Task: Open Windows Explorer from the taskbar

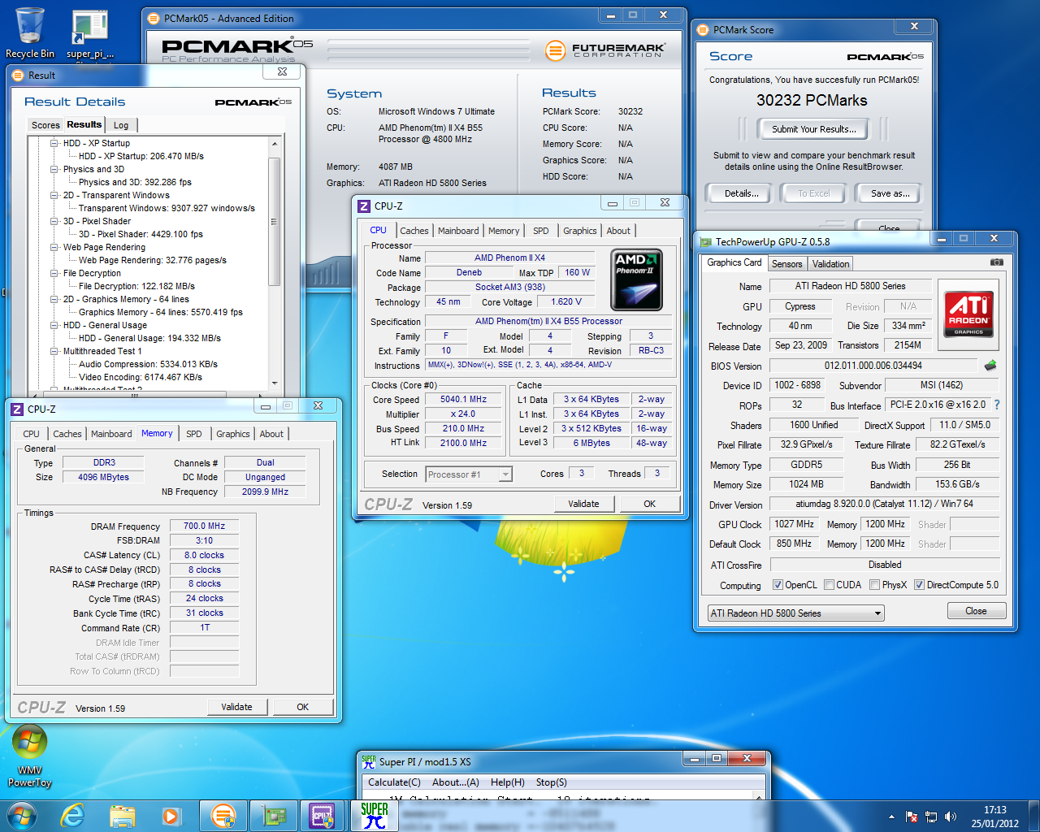Action: 122,816
